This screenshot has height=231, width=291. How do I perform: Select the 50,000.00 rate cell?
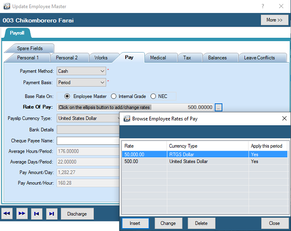tap(144, 154)
